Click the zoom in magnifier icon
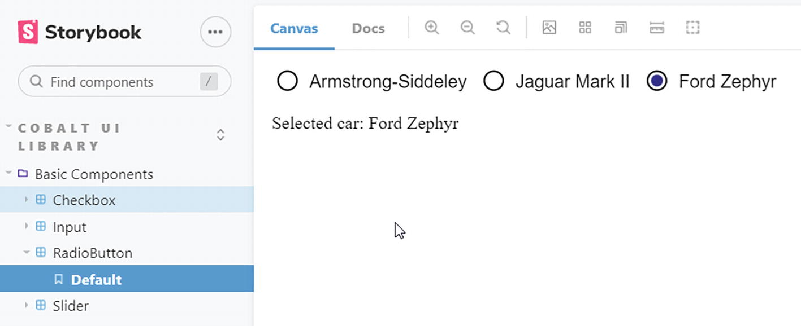The image size is (801, 326). click(x=432, y=28)
